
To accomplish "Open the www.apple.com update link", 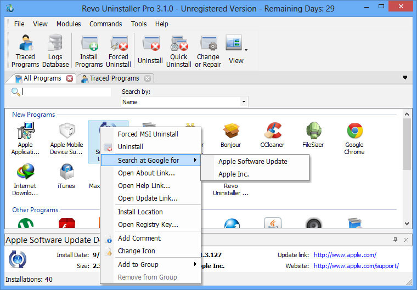I will 345,255.
